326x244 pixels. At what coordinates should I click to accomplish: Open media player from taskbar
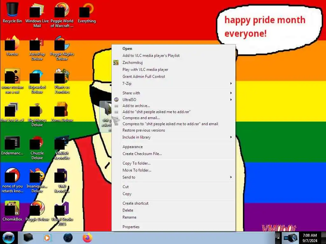47,238
